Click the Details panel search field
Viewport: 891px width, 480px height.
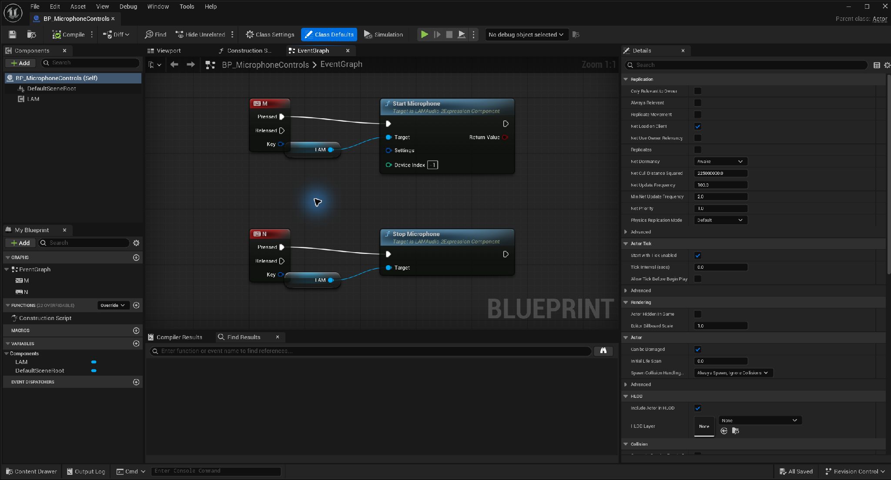(x=747, y=65)
